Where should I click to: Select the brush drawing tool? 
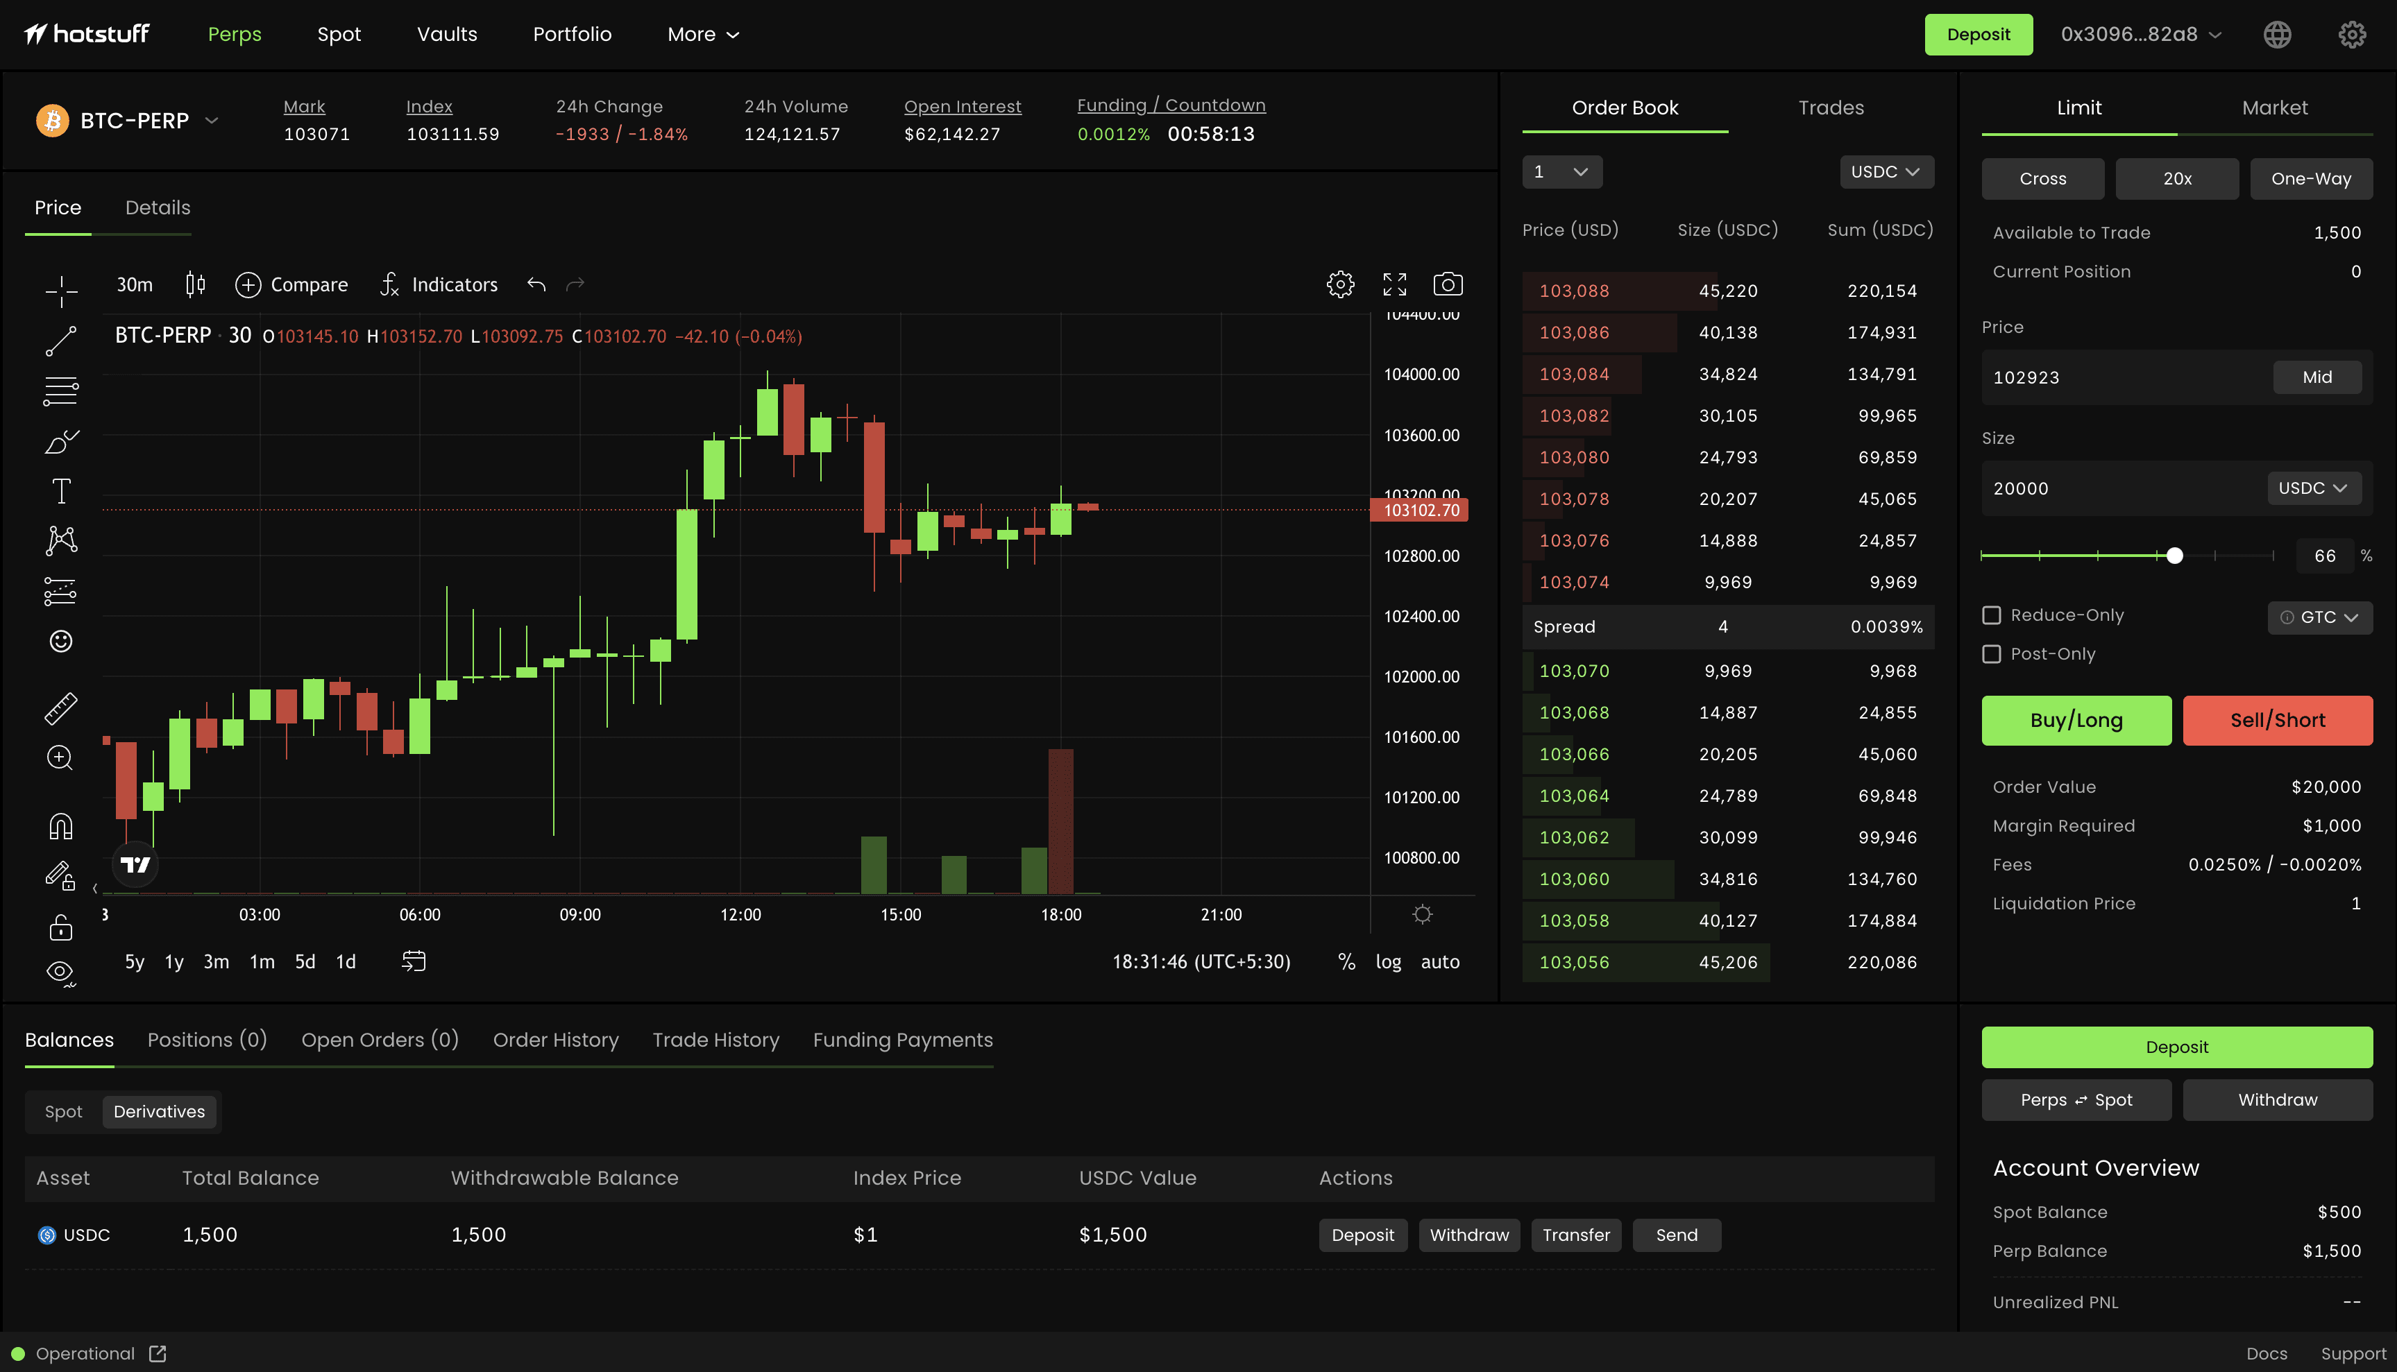pos(60,441)
